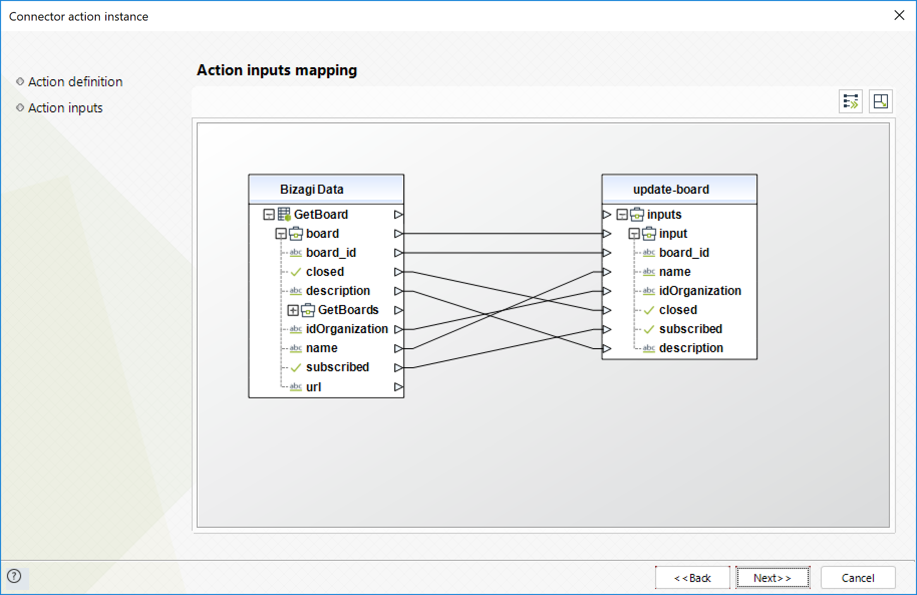
Task: Click the update-board panel header
Action: 679,189
